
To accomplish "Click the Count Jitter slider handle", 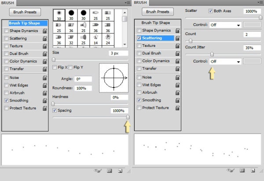I will click(x=212, y=54).
